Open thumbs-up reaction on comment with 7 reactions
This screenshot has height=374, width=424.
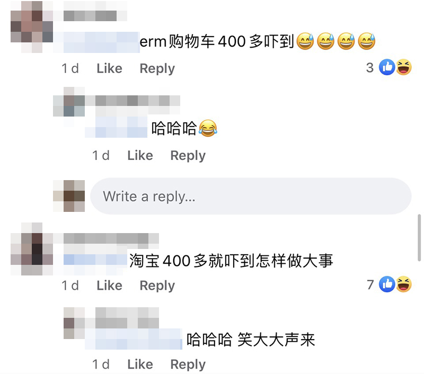[x=387, y=284]
